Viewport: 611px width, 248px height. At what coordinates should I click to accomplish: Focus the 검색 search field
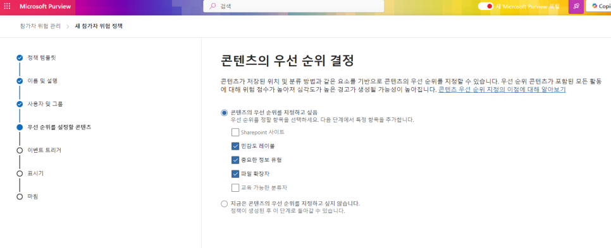click(293, 6)
